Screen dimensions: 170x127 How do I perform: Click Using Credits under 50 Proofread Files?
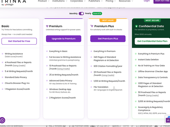pyautogui.click(x=152, y=95)
